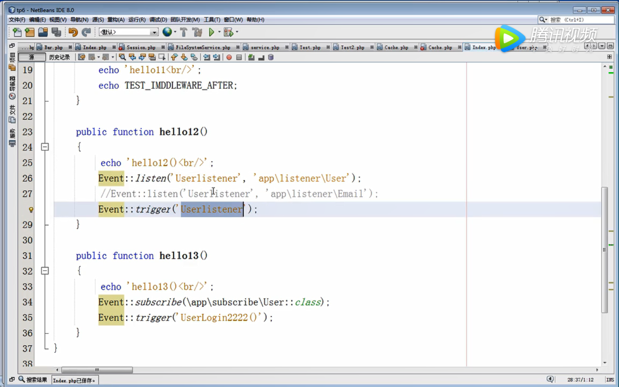Show the opened documents list dropdown
Screen dimensions: 619x387
point(602,46)
